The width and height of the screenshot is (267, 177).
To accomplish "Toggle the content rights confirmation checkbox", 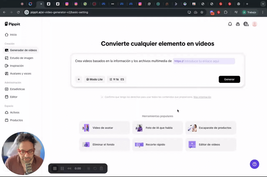I will (x=102, y=97).
